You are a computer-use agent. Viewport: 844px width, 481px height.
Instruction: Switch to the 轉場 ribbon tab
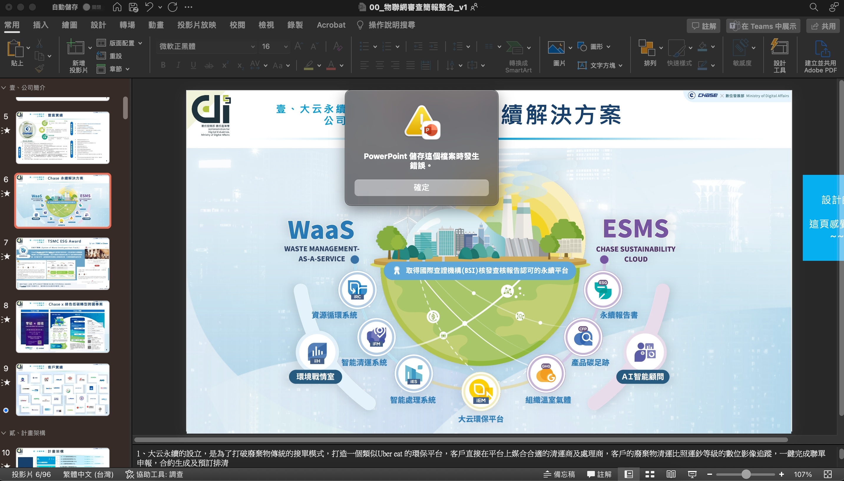[127, 25]
